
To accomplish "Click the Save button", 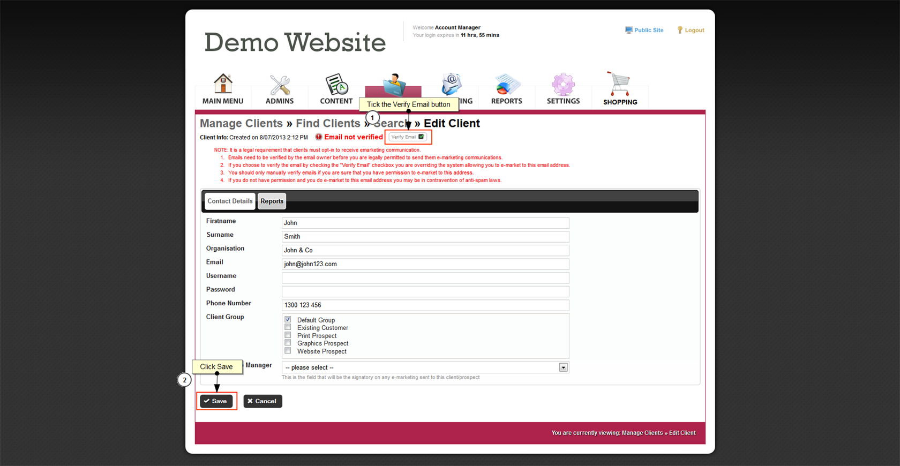I will [216, 401].
